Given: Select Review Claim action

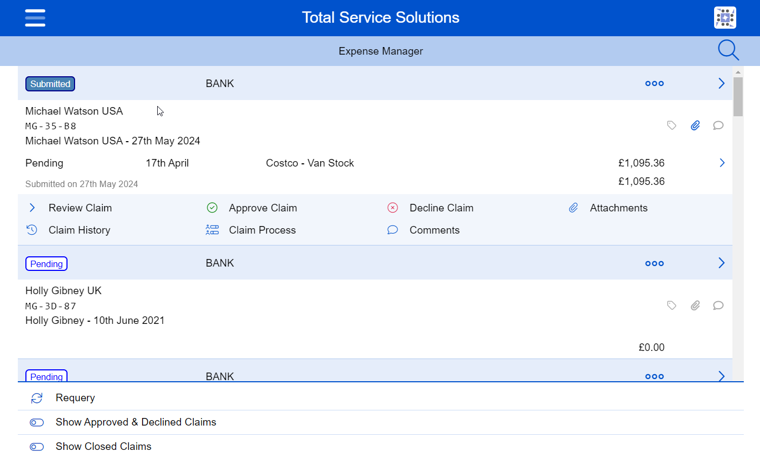Looking at the screenshot, I should tap(80, 208).
